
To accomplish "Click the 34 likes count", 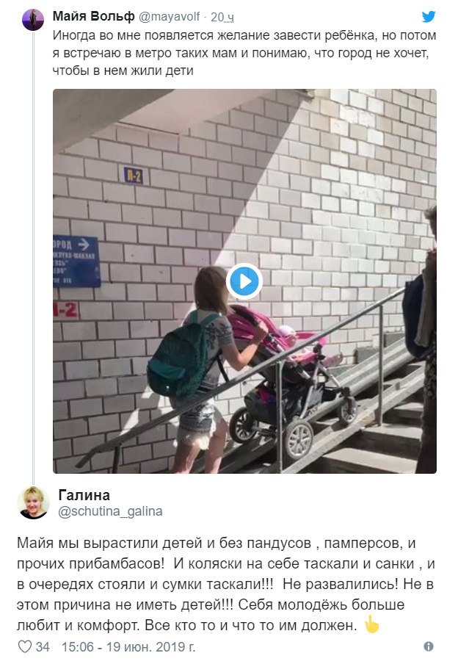I will click(43, 646).
